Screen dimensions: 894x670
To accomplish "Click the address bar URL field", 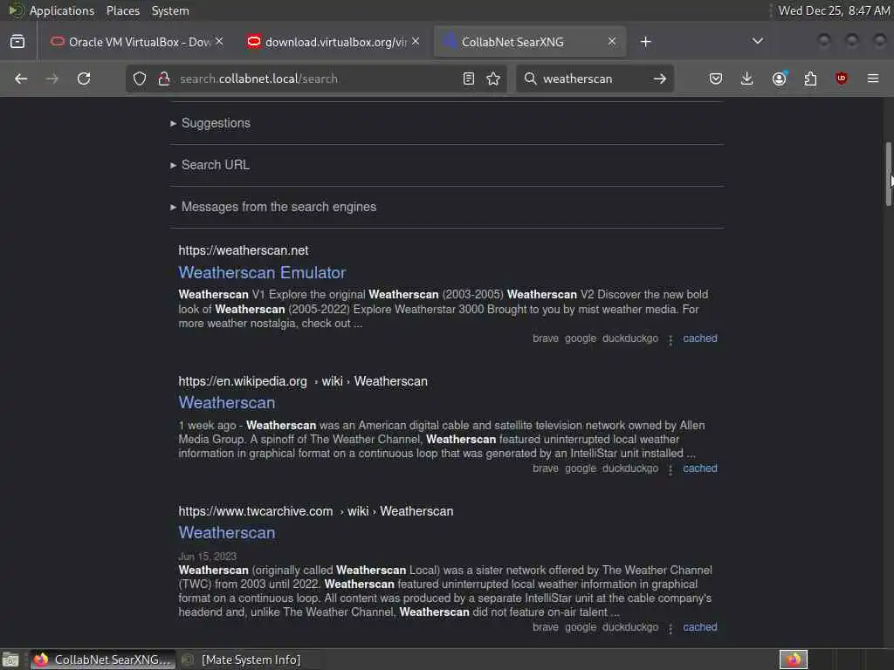I will pyautogui.click(x=316, y=79).
